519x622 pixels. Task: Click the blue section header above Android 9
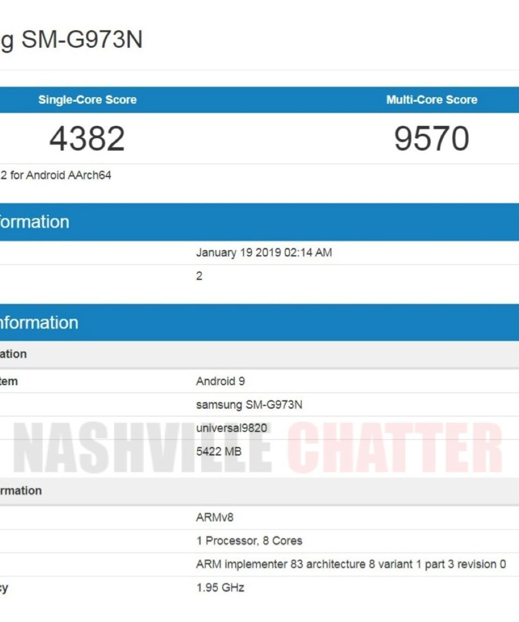point(39,322)
